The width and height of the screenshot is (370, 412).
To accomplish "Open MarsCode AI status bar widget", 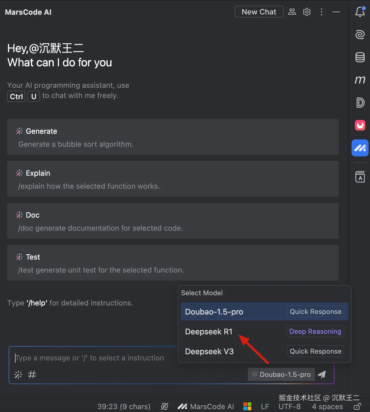I will [206, 406].
